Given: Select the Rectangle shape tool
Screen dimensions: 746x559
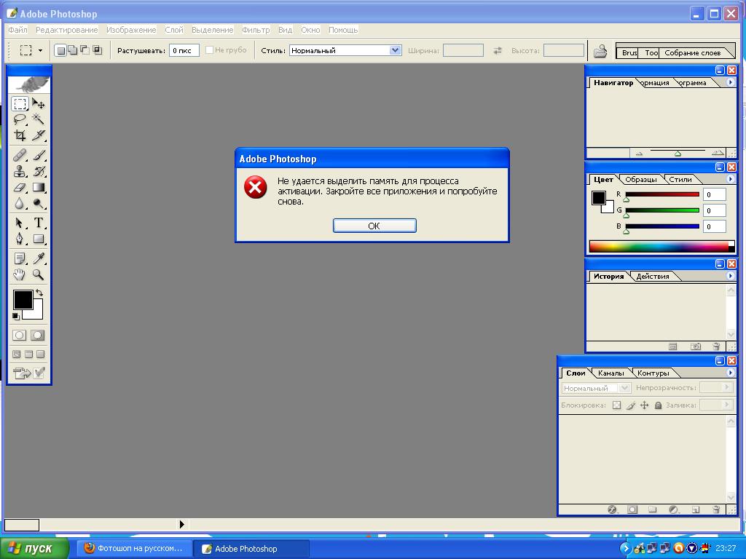Looking at the screenshot, I should 39,239.
